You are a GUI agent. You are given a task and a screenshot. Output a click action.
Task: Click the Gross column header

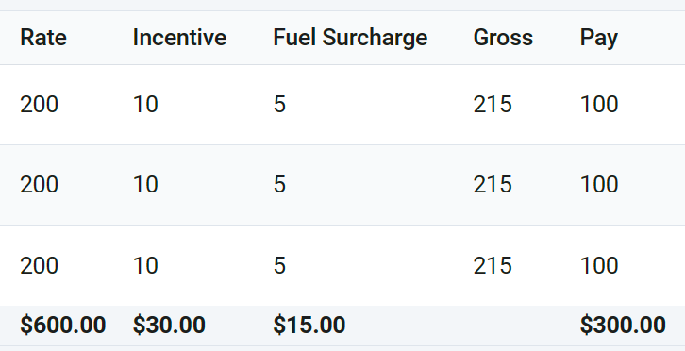503,38
